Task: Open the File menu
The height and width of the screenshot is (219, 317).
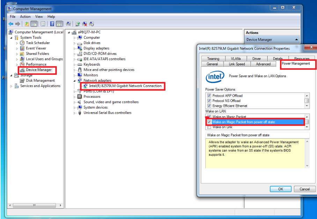Action: point(13,16)
